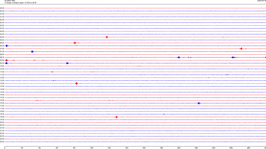Click the blue event at start of 09:30 trace
Viewport: 266px width, 149px height.
click(6, 63)
